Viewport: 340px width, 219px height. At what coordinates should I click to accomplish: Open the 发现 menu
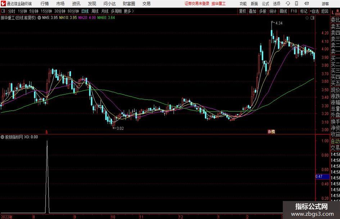point(92,4)
